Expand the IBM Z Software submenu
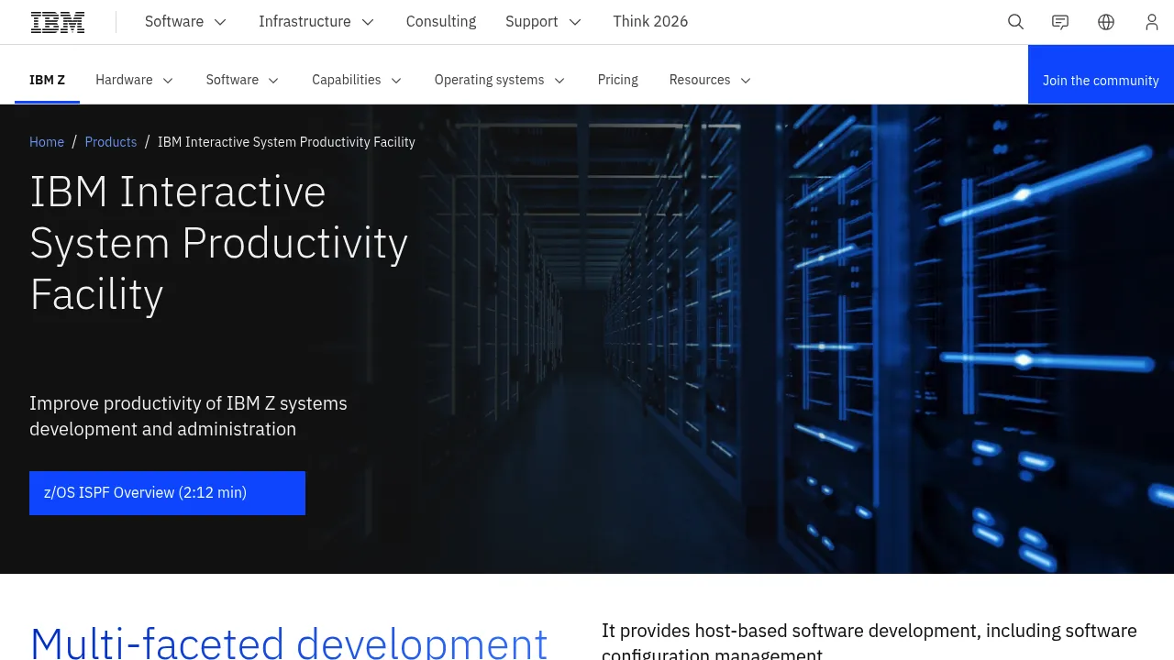 click(x=243, y=80)
